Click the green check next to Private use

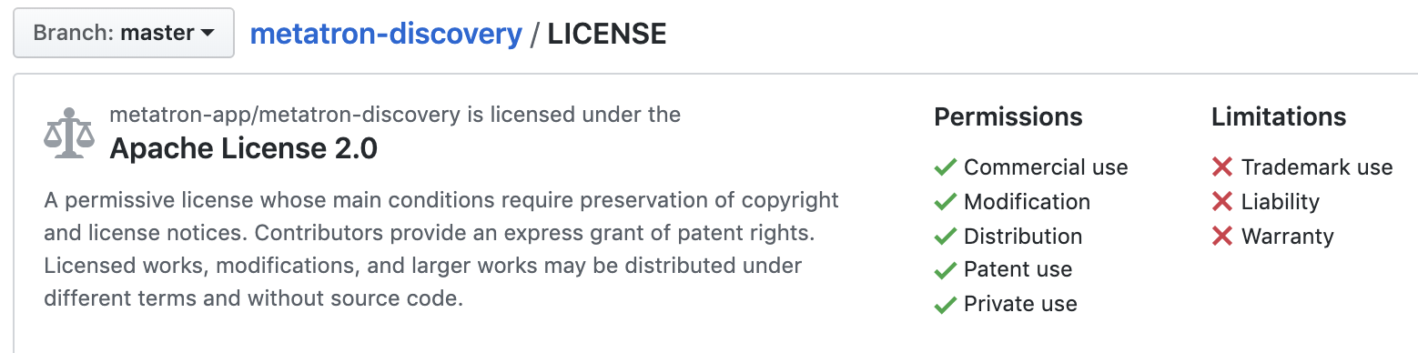946,305
